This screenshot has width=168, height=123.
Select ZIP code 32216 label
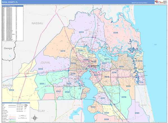(107, 77)
